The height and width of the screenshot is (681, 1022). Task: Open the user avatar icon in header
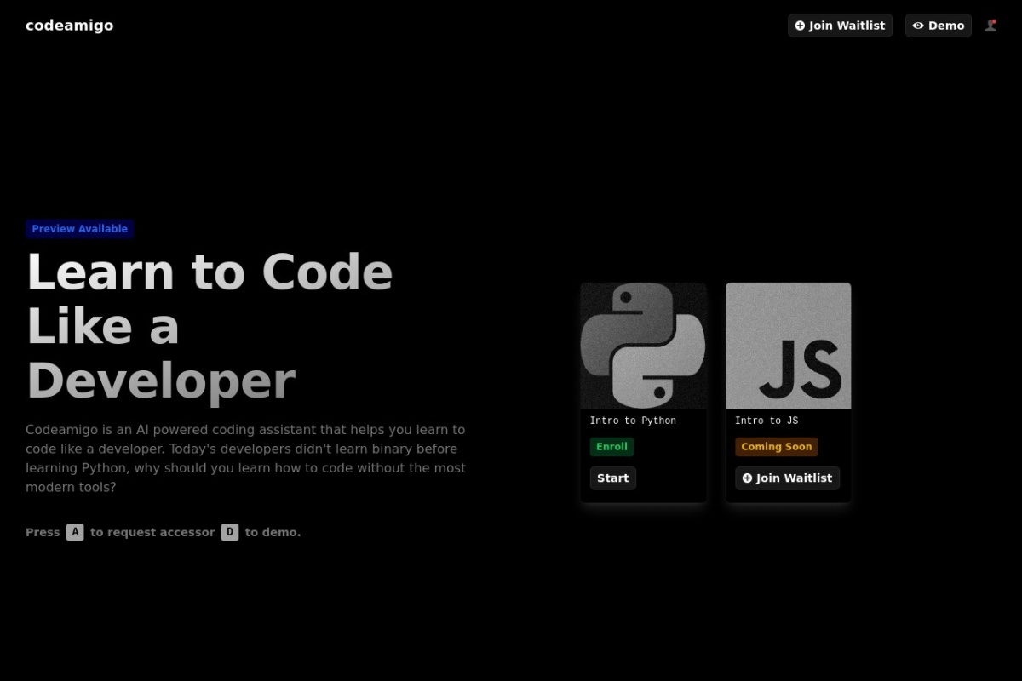coord(990,26)
